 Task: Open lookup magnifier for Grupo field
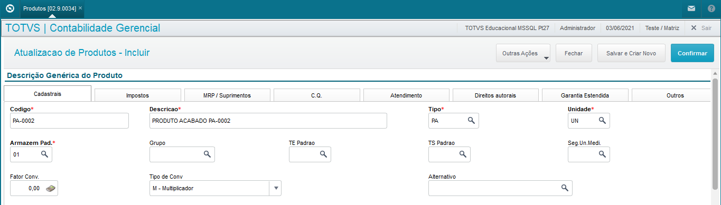pos(207,154)
